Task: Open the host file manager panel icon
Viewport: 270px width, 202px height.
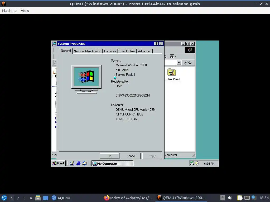Action: click(x=38, y=198)
